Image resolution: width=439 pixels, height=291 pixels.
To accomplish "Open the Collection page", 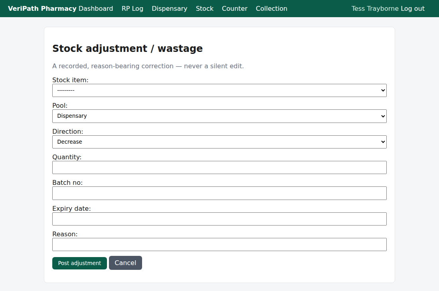I will (271, 9).
